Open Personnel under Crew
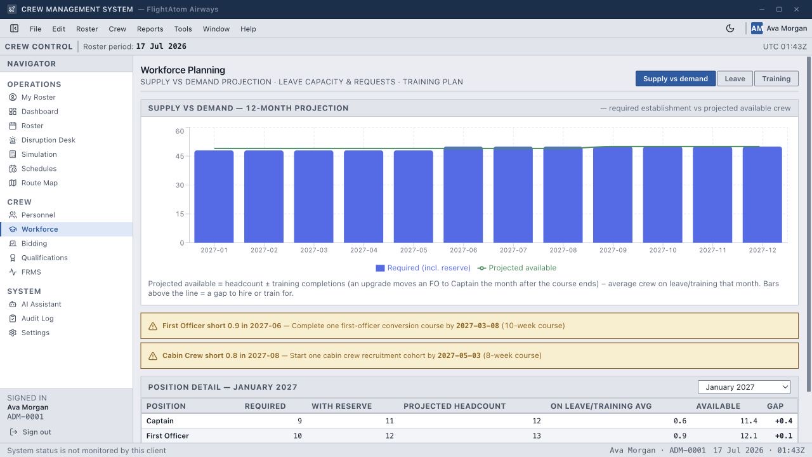The height and width of the screenshot is (457, 812). tap(67, 215)
